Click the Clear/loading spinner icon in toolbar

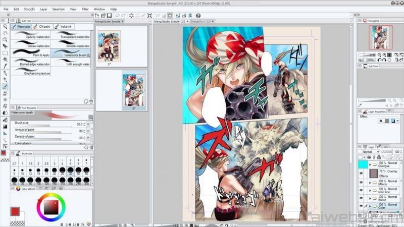tap(131, 16)
